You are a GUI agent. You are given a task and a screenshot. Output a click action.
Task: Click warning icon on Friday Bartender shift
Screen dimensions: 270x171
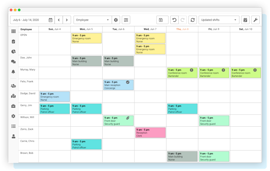(x=223, y=70)
